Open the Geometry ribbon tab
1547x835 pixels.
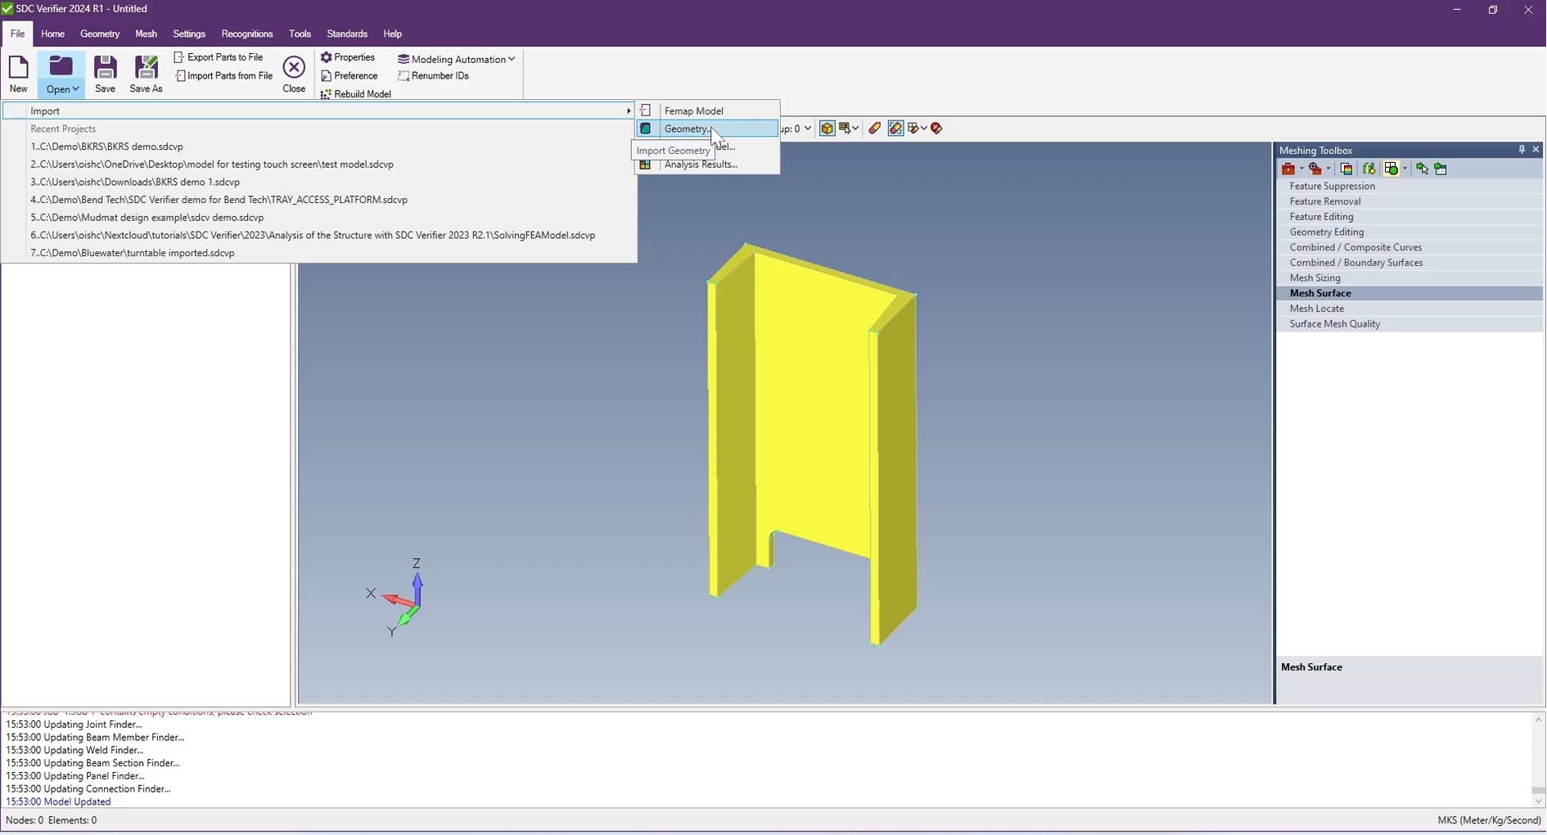click(100, 34)
